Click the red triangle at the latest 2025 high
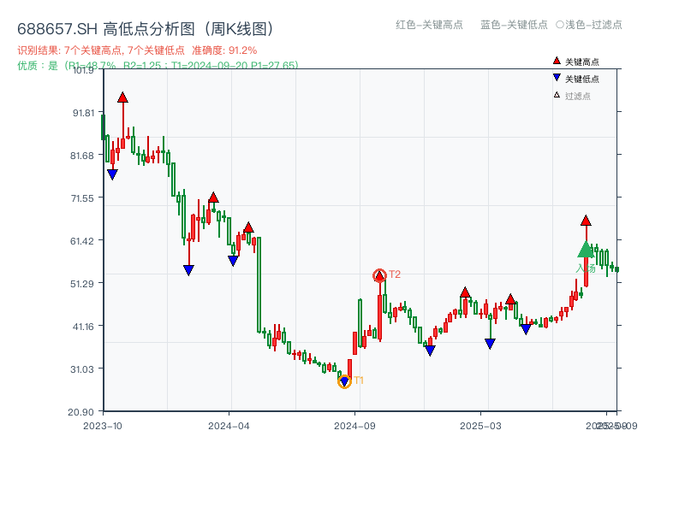Image resolution: width=685 pixels, height=513 pixels. click(x=586, y=220)
